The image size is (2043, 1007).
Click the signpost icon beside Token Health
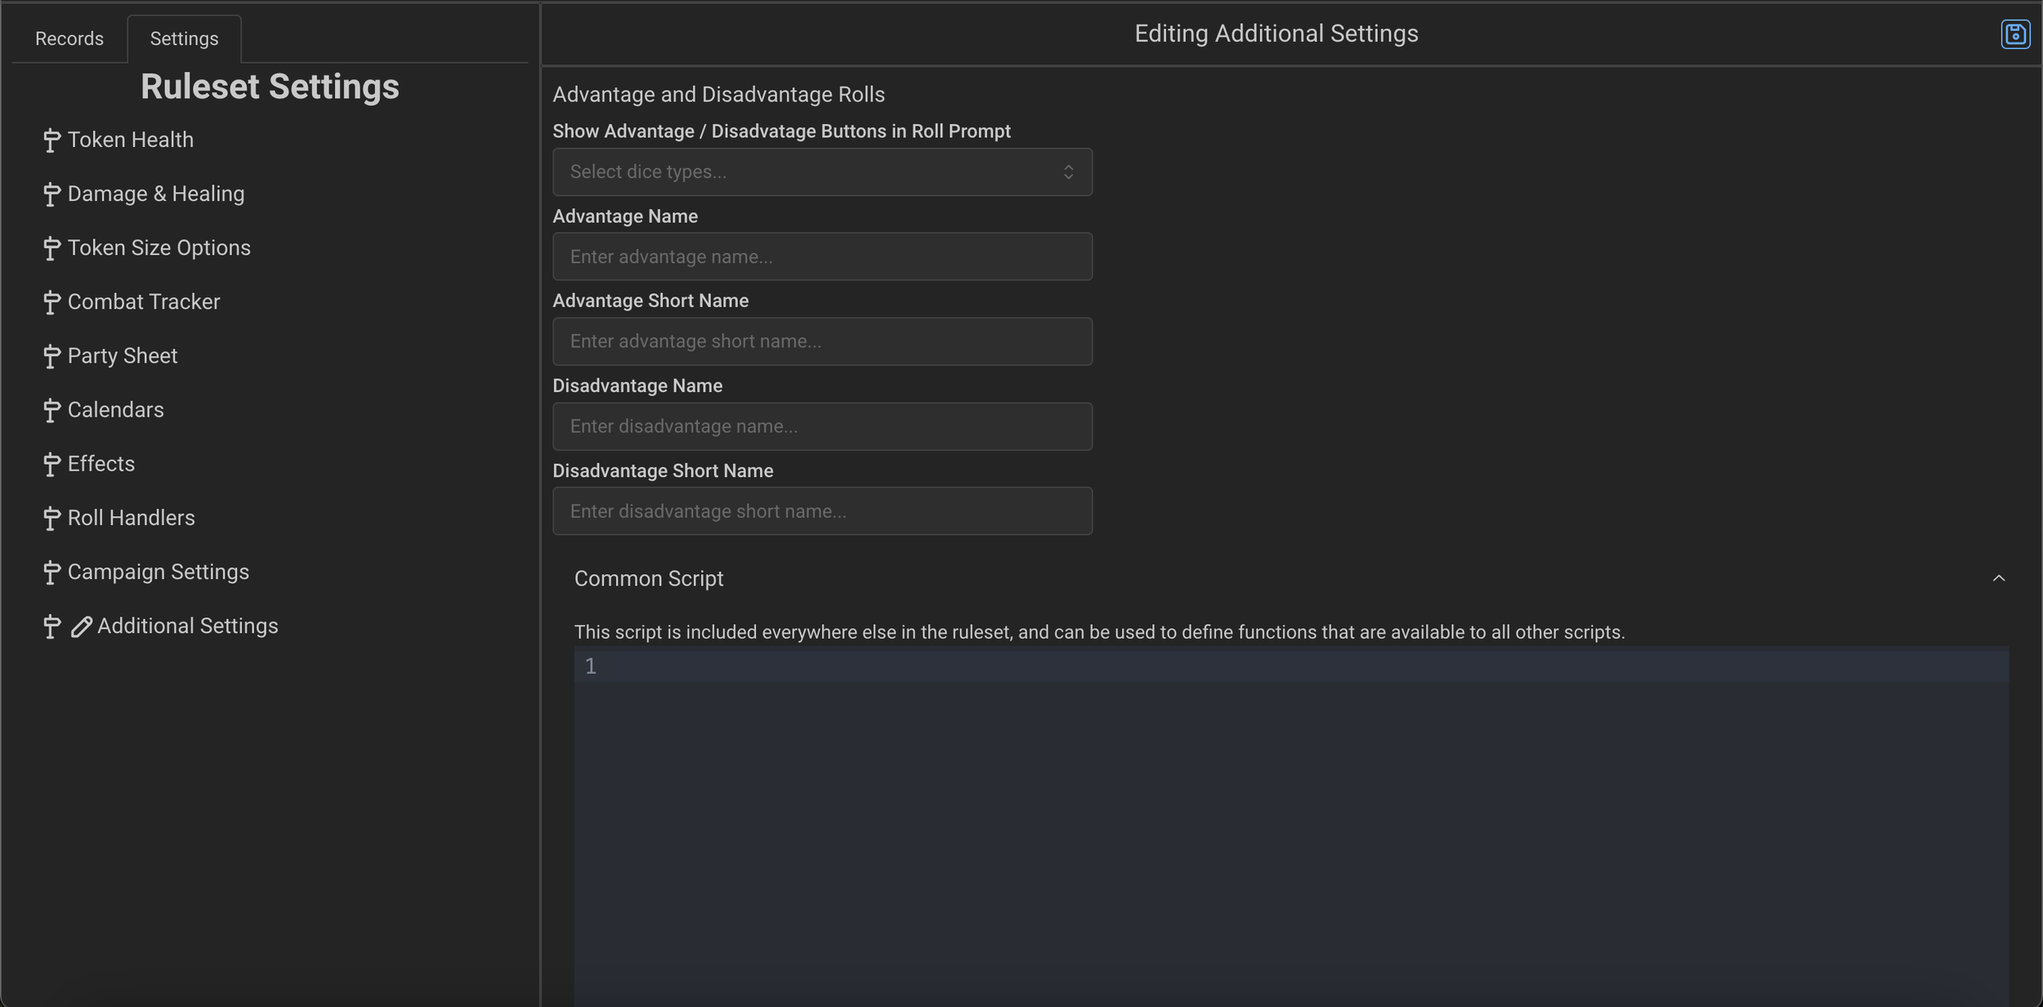click(51, 140)
